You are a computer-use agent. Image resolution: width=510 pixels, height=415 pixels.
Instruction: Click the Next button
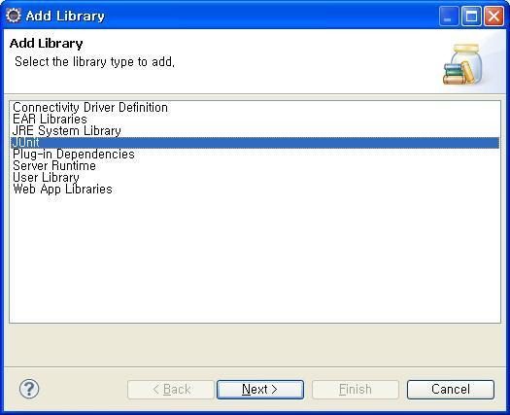[260, 390]
